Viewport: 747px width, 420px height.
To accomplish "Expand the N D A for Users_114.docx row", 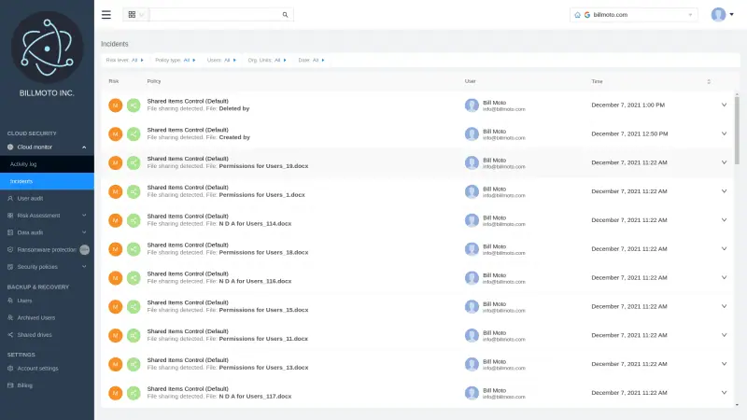I will 724,220.
